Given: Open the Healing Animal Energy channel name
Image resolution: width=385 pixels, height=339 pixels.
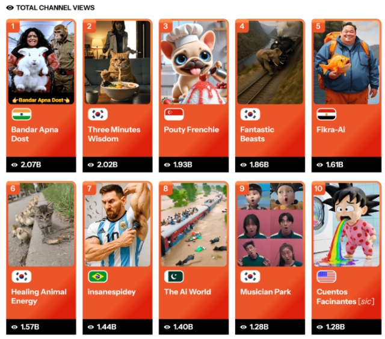Looking at the screenshot, I should [38, 296].
